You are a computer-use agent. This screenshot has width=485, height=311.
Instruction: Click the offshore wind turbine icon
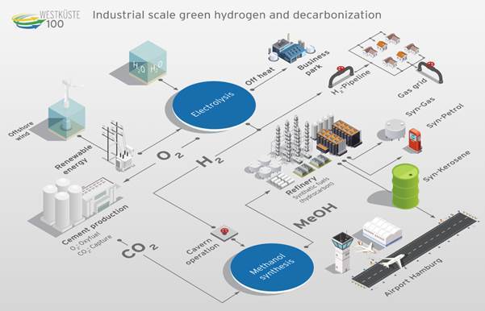tap(66, 109)
